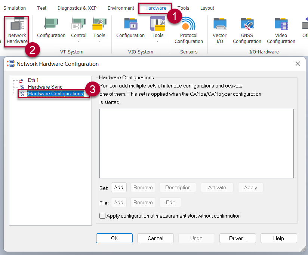Switch to the Diagnostics & XCP tab
Screen dimensions: 308x255
[x=77, y=8]
